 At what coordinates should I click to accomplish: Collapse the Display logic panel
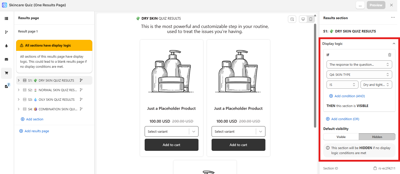click(394, 44)
